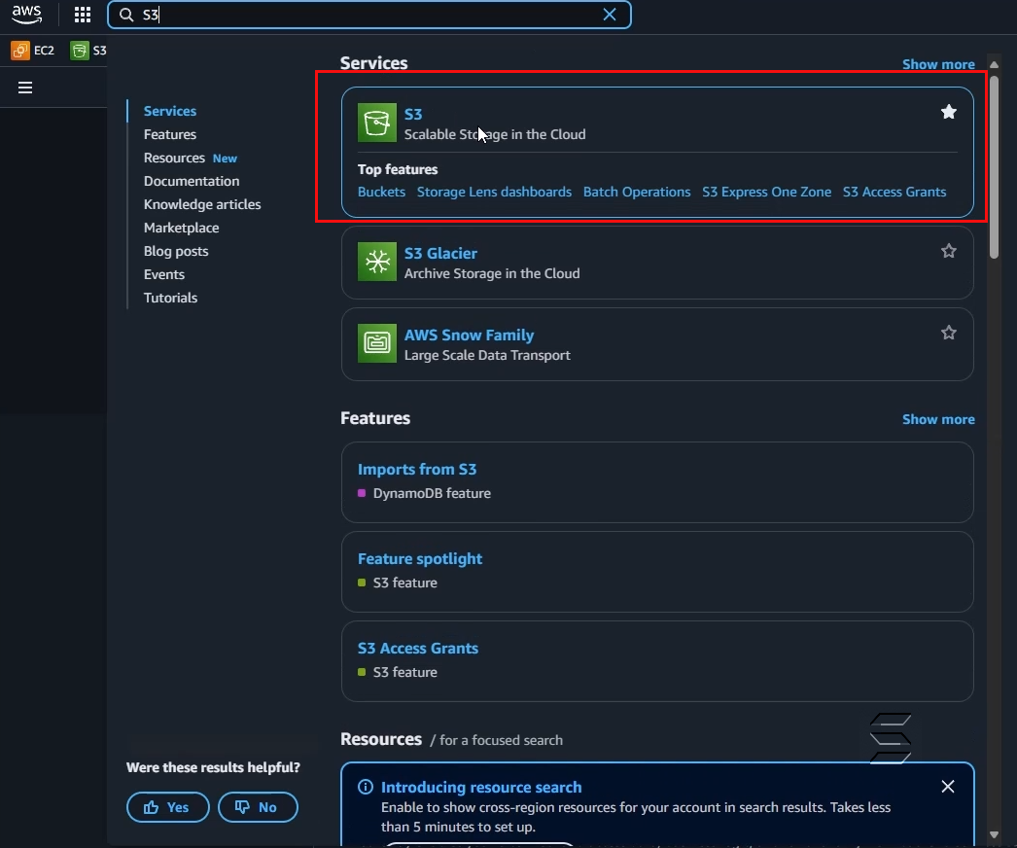
Task: Click 'Scalable Storage in the Cloud' description
Action: [x=495, y=134]
